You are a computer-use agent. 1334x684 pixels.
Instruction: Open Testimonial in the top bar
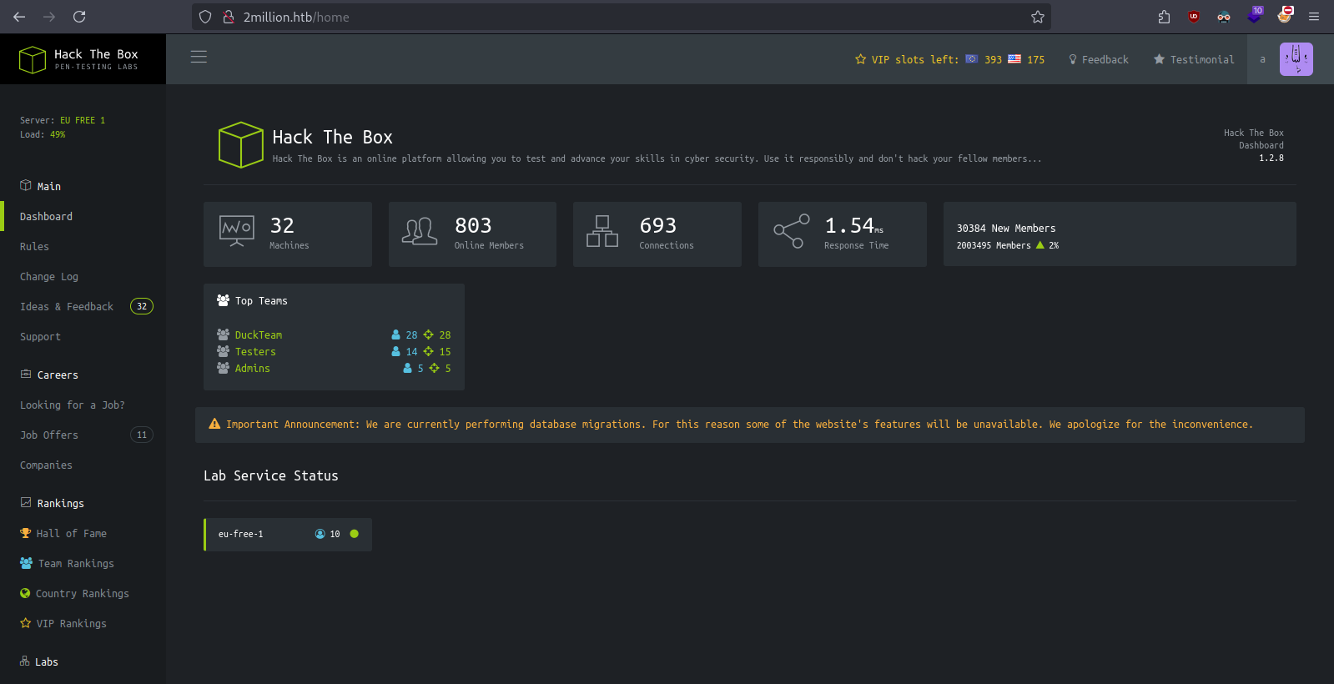click(1194, 59)
